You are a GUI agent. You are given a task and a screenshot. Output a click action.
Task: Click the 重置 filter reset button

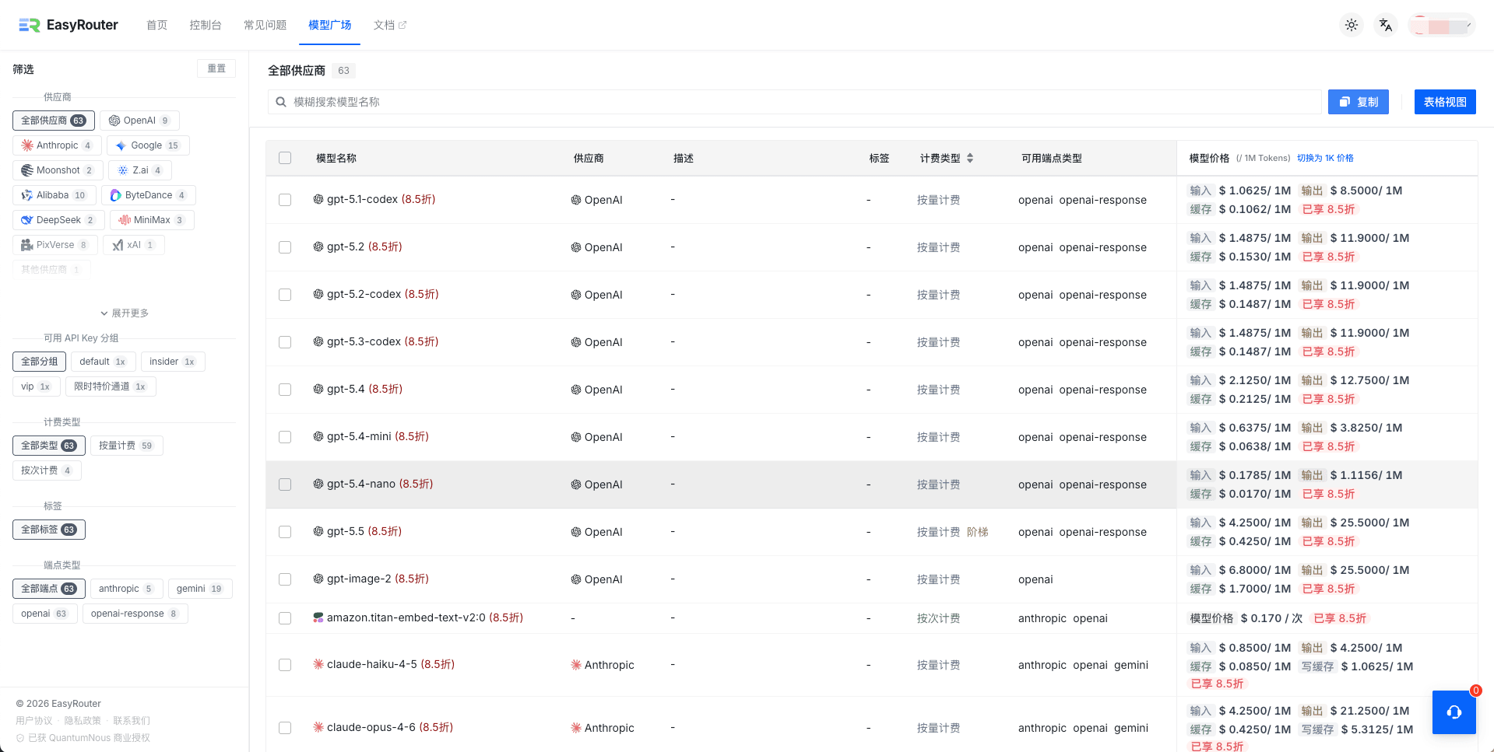click(216, 68)
